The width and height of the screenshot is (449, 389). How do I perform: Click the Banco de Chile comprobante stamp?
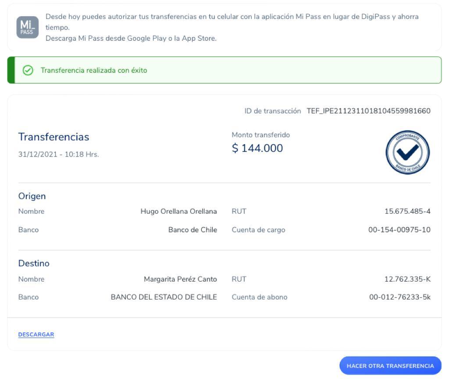pos(407,153)
